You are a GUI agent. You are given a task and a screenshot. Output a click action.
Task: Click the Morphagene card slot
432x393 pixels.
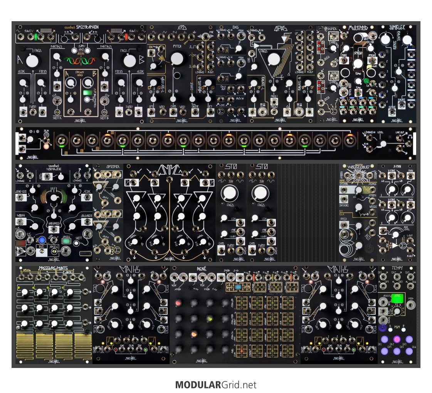click(86, 253)
